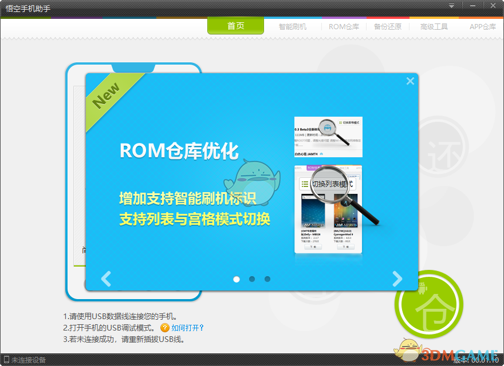Click the upper ROM list screenshot thumbnail
The width and height of the screenshot is (504, 366).
click(x=328, y=137)
